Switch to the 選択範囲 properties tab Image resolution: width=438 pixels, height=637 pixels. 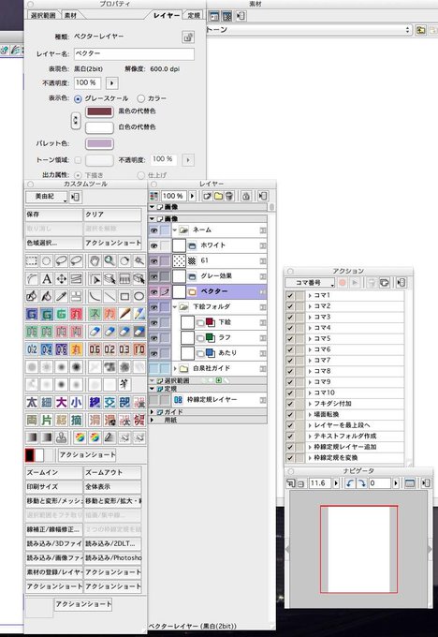[43, 15]
